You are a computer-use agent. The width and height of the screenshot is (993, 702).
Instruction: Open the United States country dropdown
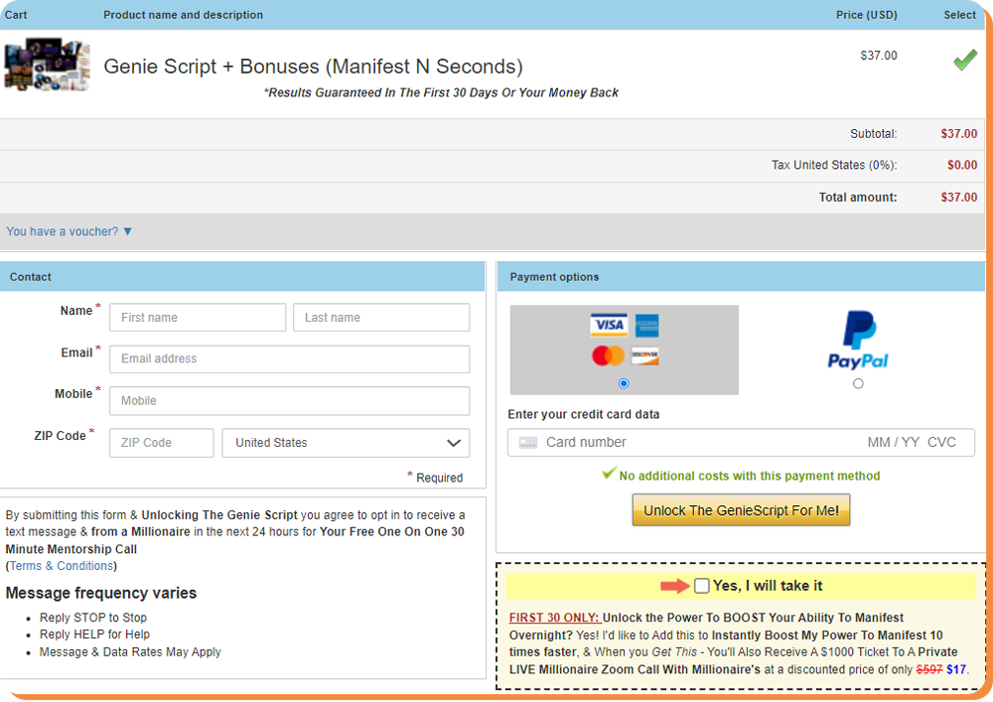(346, 443)
